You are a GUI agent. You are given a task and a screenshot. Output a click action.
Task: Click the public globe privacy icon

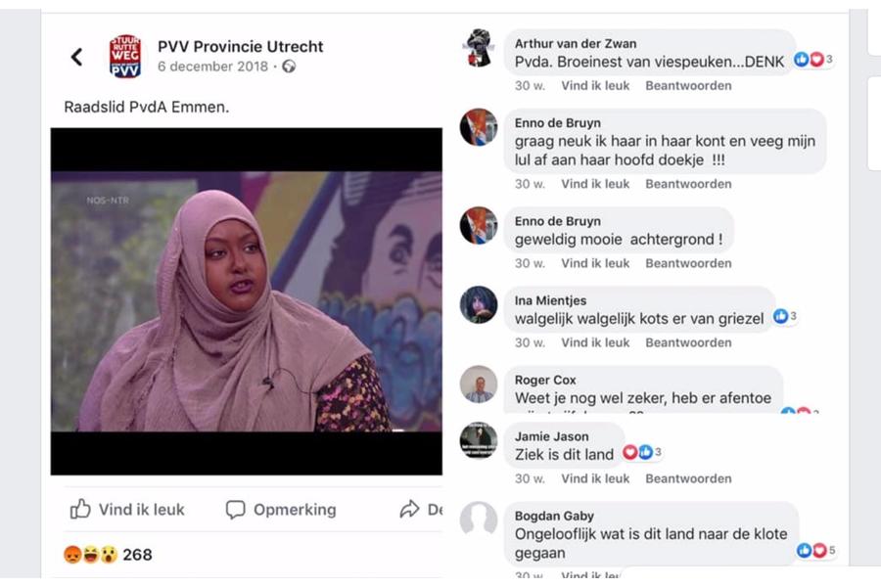(x=289, y=67)
